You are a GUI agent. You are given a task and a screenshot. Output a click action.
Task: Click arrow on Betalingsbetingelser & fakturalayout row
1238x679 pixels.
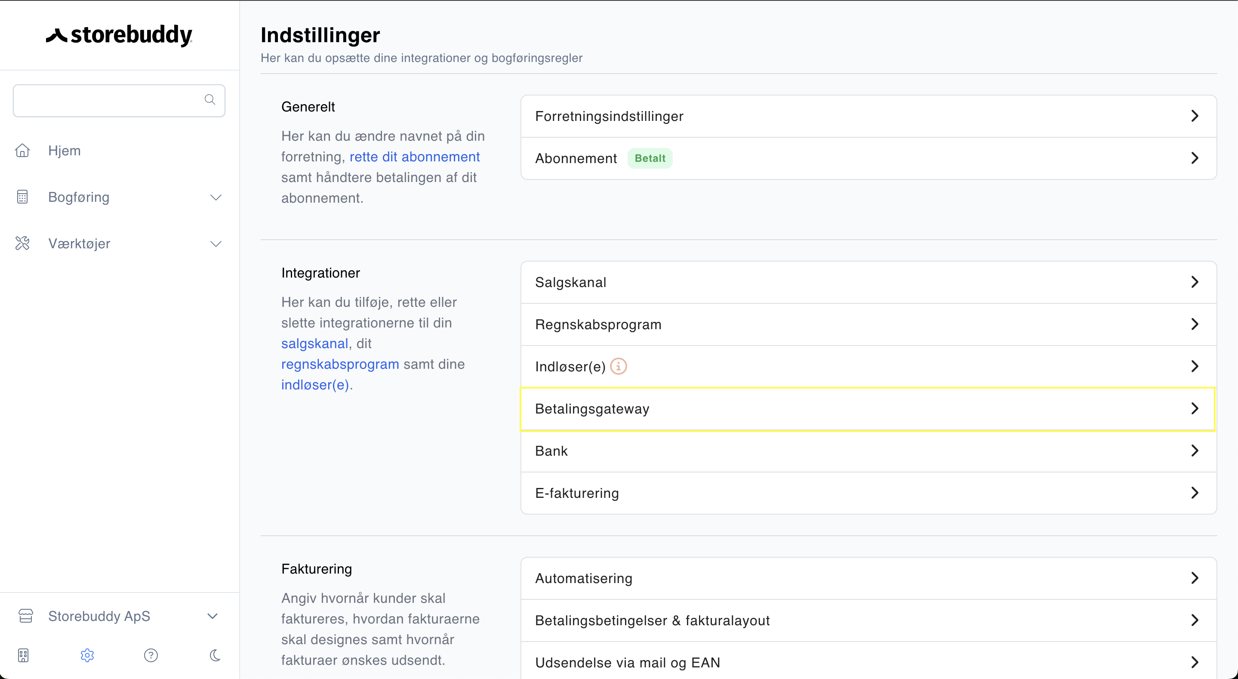tap(1195, 620)
